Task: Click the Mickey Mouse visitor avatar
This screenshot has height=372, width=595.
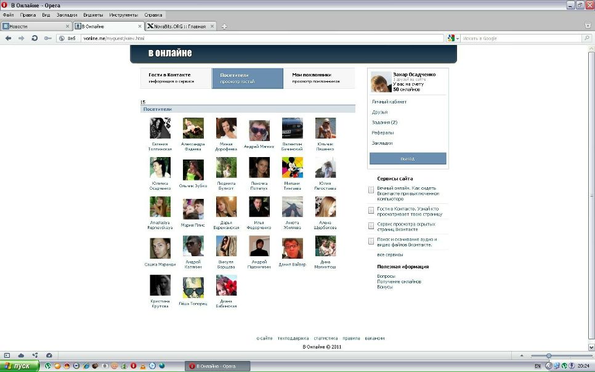Action: (x=292, y=168)
